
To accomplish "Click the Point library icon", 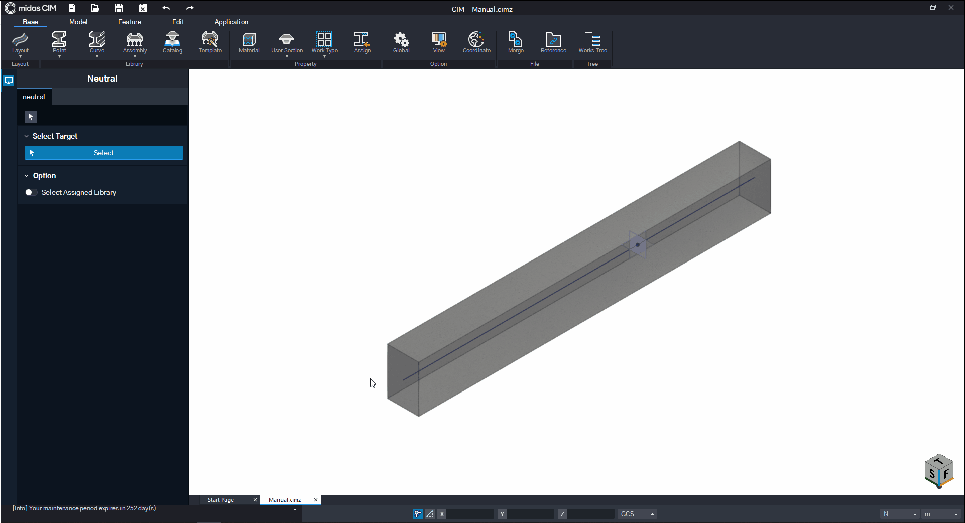I will pyautogui.click(x=59, y=42).
